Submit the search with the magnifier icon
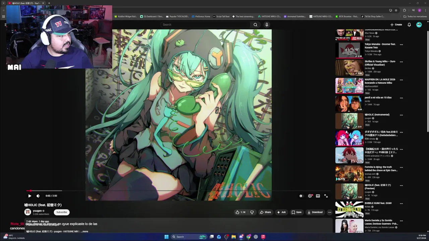The width and height of the screenshot is (429, 241). pos(255,24)
